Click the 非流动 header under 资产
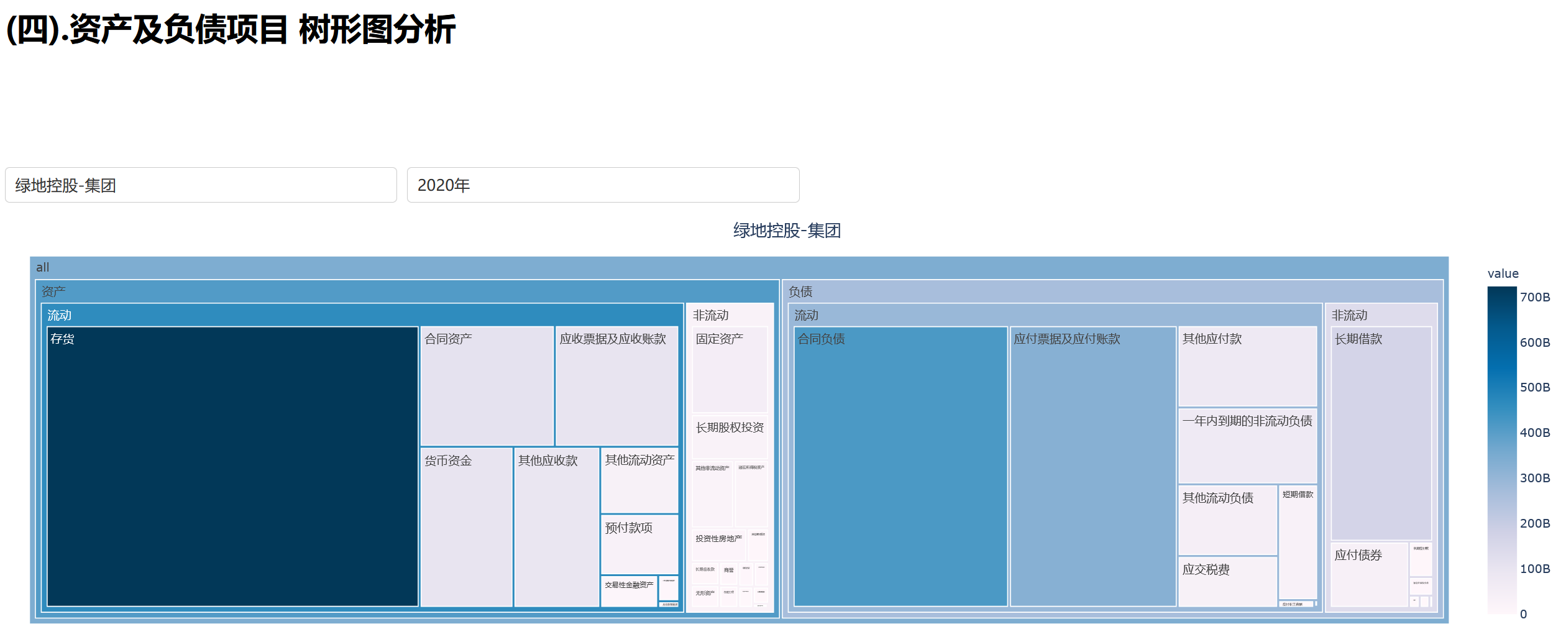 [x=730, y=315]
